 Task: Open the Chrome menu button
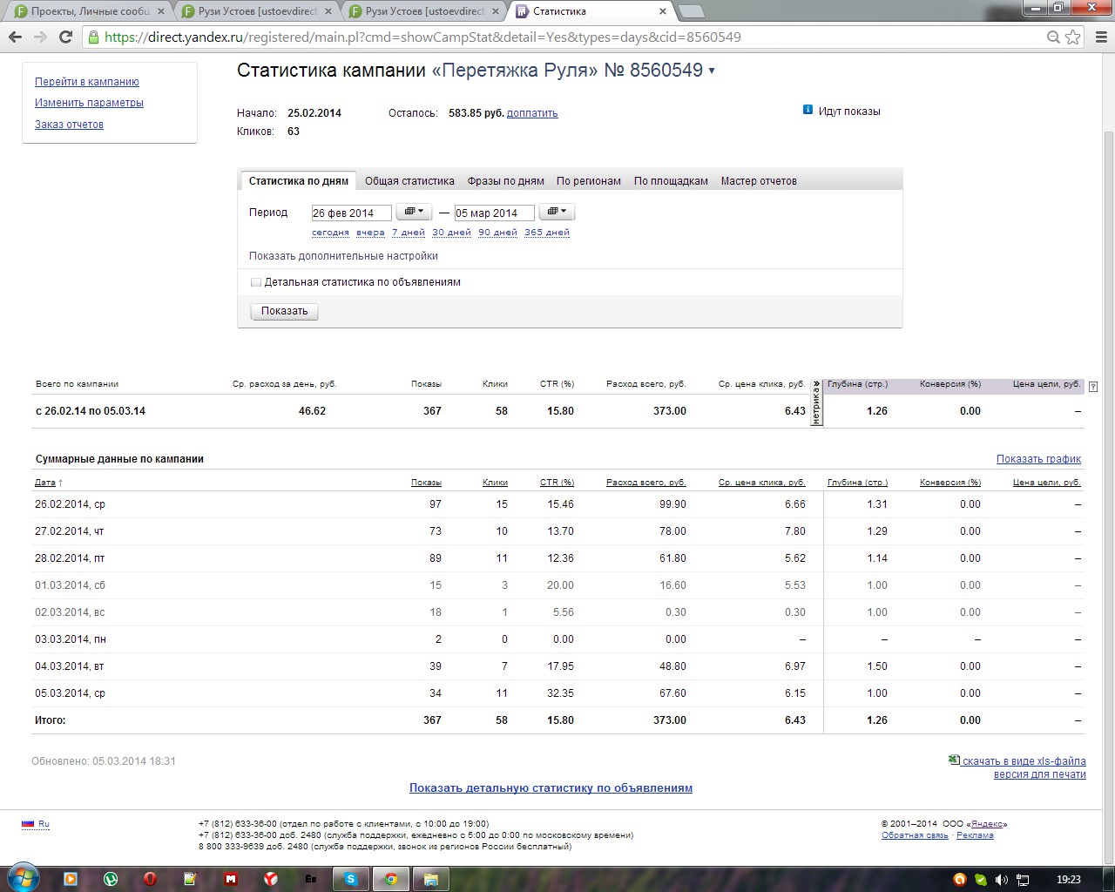click(x=1100, y=37)
